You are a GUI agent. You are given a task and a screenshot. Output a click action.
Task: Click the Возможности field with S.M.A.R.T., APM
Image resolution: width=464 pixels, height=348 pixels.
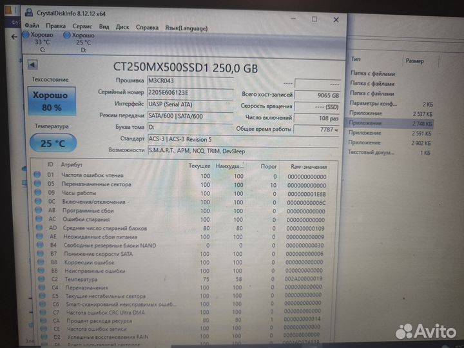pyautogui.click(x=243, y=151)
